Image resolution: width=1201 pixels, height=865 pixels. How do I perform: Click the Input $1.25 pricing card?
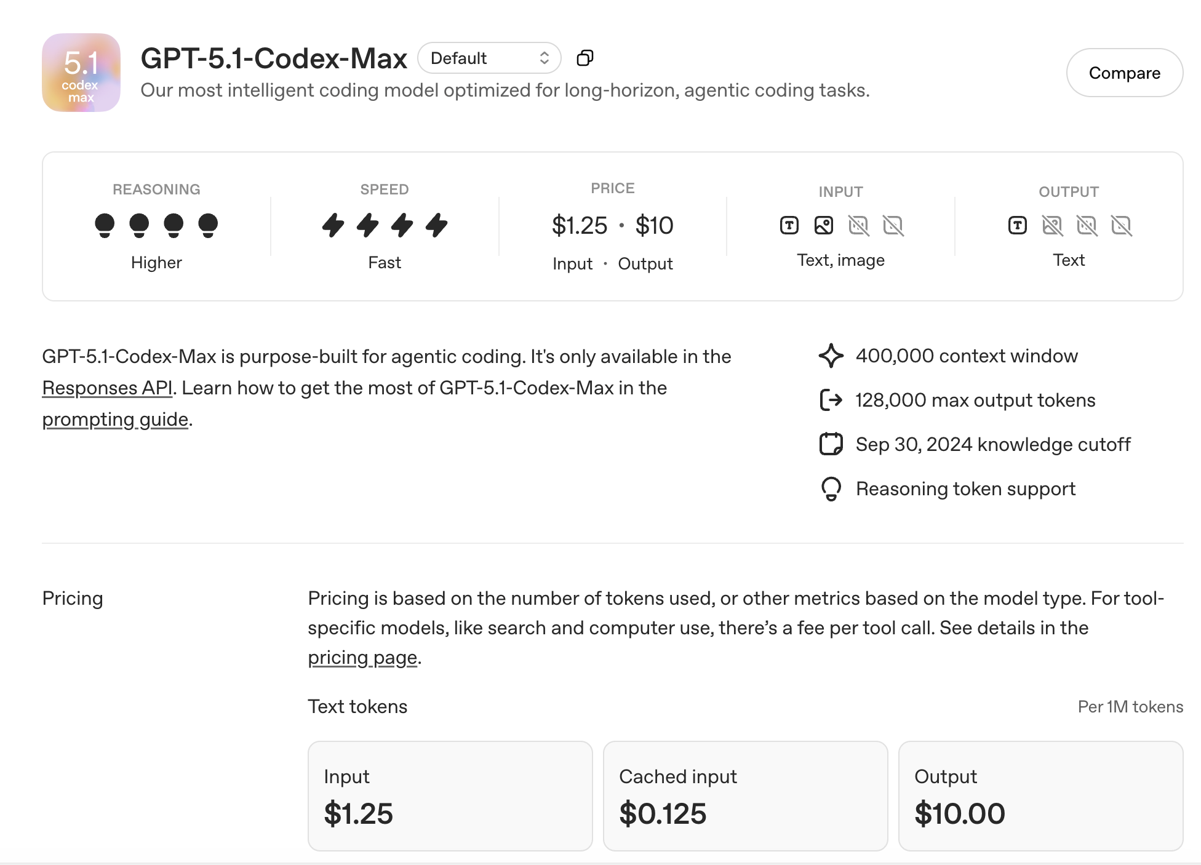(x=450, y=795)
